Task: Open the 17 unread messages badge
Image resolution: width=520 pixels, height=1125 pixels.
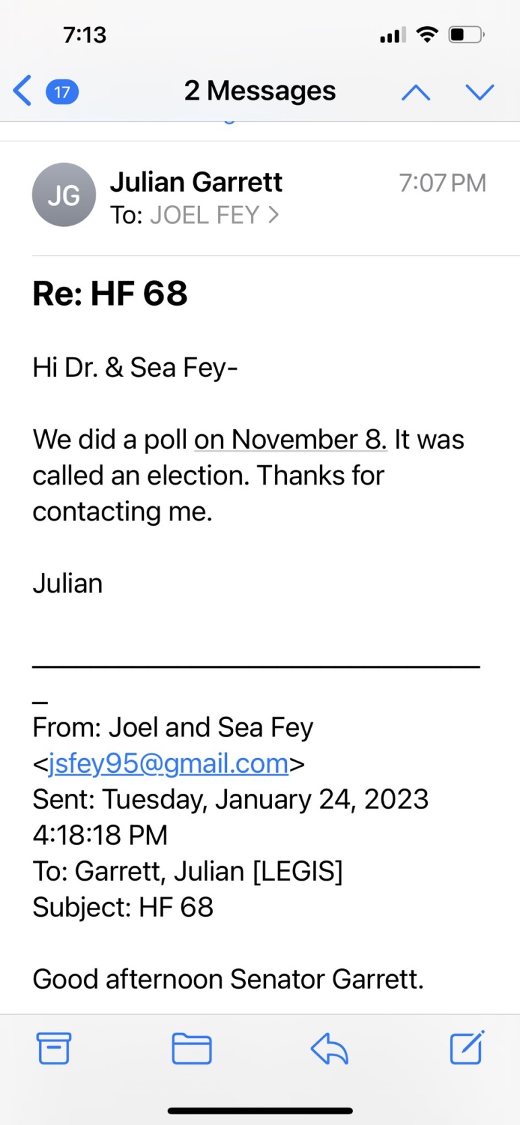Action: coord(62,92)
